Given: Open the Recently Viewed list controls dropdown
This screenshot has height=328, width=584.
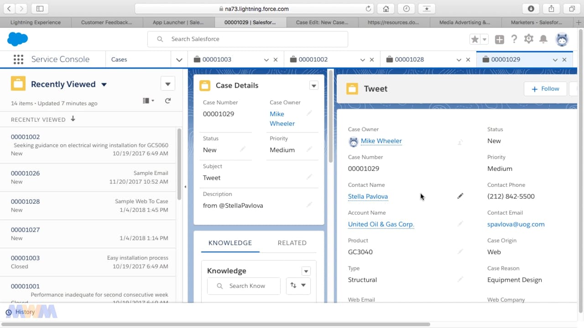Looking at the screenshot, I should tap(168, 84).
